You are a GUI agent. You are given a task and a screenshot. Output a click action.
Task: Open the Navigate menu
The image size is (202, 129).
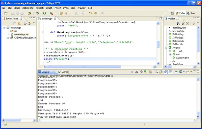(40, 8)
